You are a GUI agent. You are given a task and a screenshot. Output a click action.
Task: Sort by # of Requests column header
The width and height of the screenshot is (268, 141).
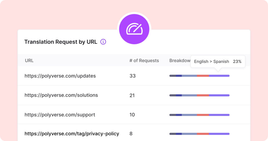point(144,60)
